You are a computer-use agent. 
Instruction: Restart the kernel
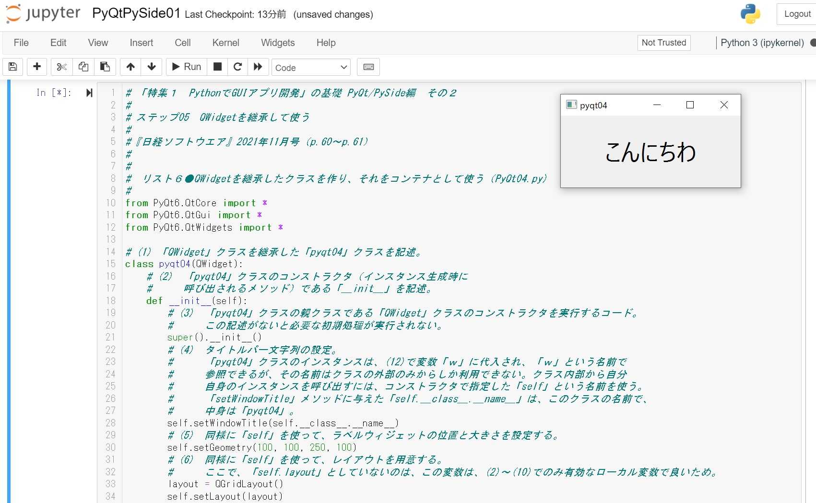[237, 67]
